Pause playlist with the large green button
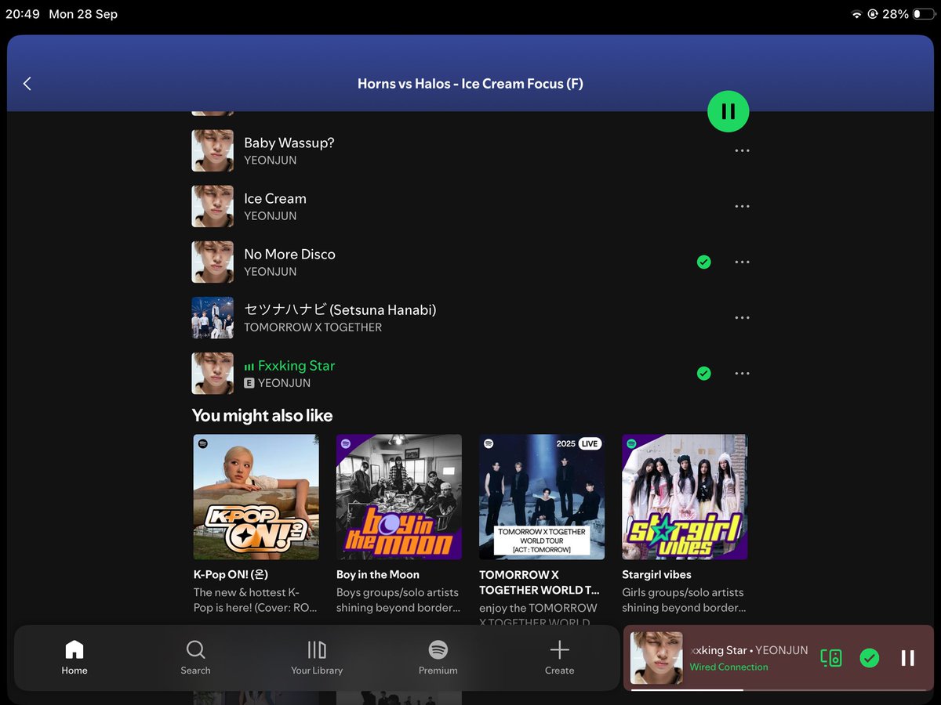The width and height of the screenshot is (941, 705). coord(728,111)
